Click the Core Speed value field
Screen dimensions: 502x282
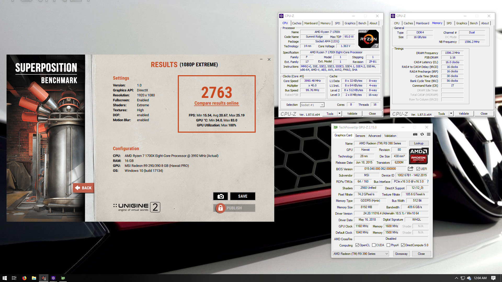point(312,81)
